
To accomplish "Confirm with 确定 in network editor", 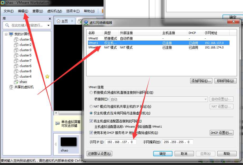I will tap(163, 154).
